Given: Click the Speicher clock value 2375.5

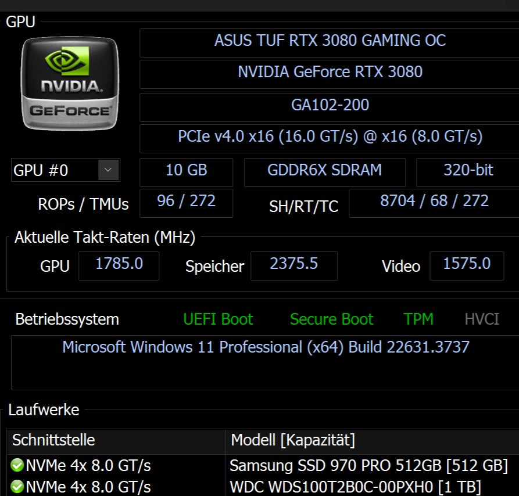Looking at the screenshot, I should click(294, 266).
